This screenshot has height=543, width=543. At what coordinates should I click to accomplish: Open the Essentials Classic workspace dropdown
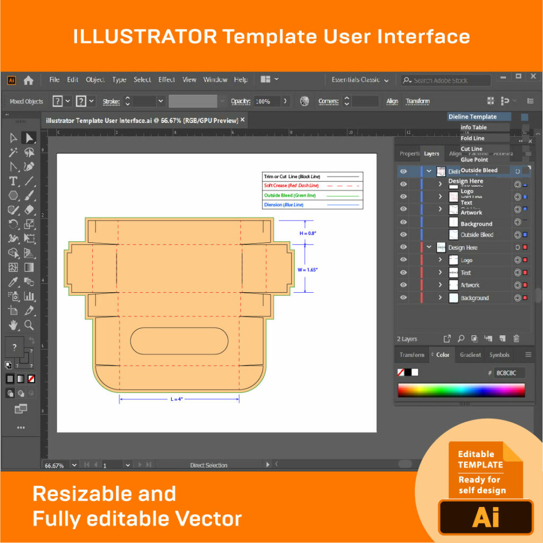(x=361, y=79)
